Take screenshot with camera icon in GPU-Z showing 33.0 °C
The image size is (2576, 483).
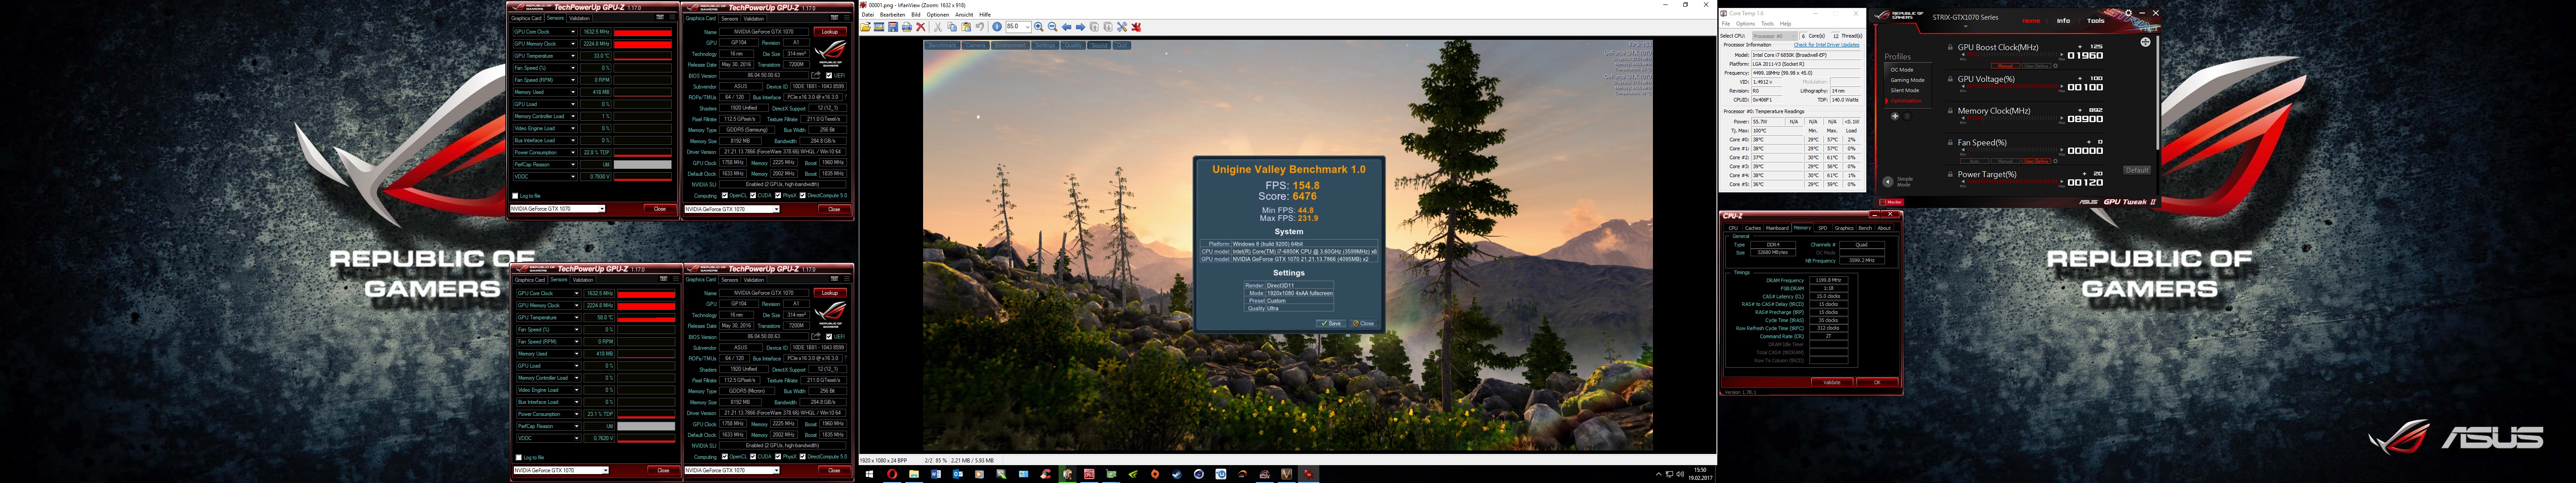pos(660,17)
